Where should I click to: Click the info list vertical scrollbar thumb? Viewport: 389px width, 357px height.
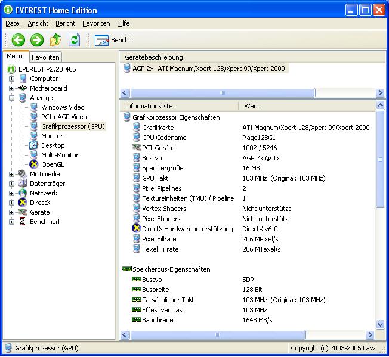pos(380,159)
